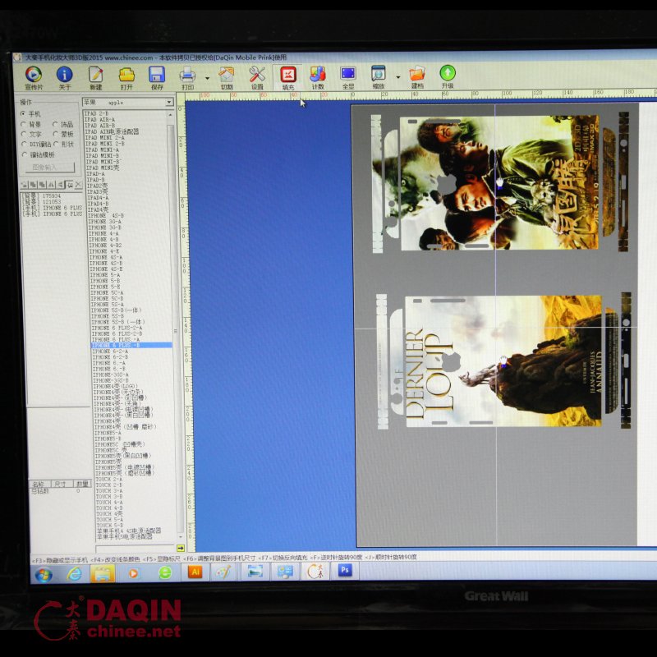Choose TOUCH 5-B in the model list
Image resolution: width=657 pixels, height=657 pixels.
[x=110, y=525]
